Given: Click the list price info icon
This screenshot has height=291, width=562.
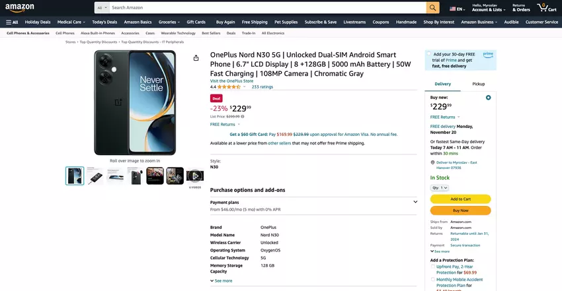Looking at the screenshot, I should tap(242, 117).
